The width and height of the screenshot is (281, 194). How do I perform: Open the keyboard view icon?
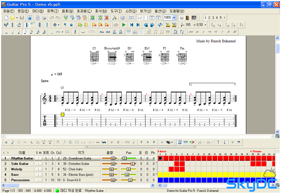[194, 18]
